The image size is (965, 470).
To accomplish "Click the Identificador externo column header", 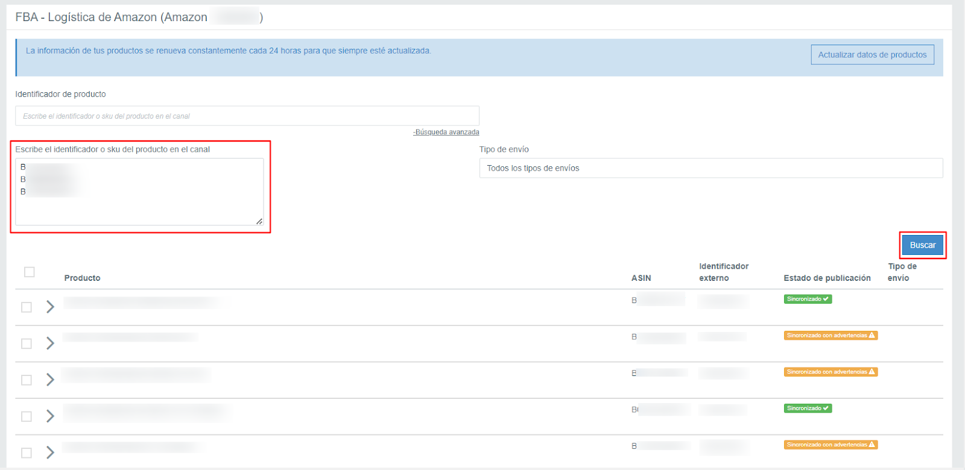I will [x=724, y=272].
